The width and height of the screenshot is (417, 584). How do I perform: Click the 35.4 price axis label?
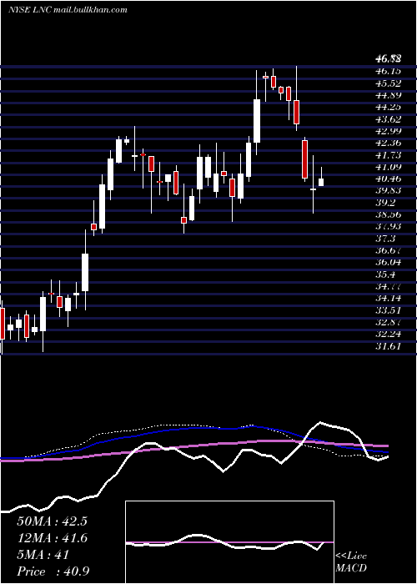tap(385, 274)
